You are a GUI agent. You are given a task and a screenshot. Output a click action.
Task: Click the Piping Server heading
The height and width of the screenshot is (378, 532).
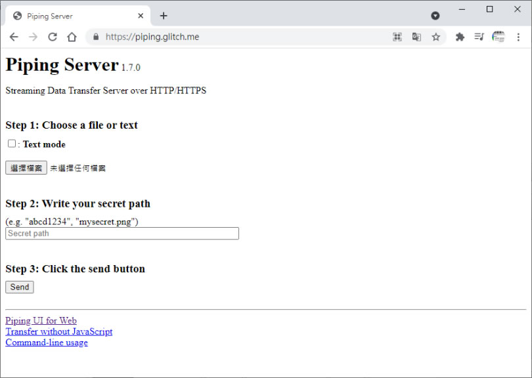point(62,64)
